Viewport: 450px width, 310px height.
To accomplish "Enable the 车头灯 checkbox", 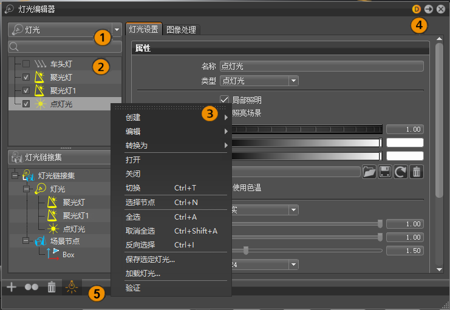I will (26, 64).
